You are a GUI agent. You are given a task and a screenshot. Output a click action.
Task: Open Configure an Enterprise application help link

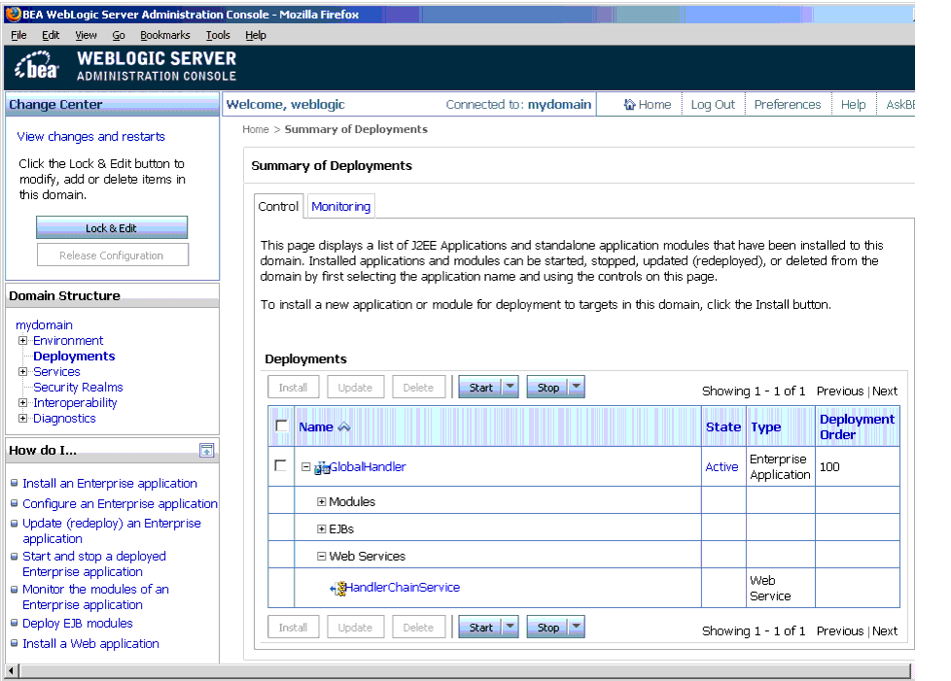120,503
